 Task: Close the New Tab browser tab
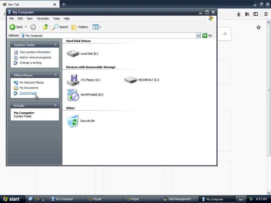tap(55, 4)
